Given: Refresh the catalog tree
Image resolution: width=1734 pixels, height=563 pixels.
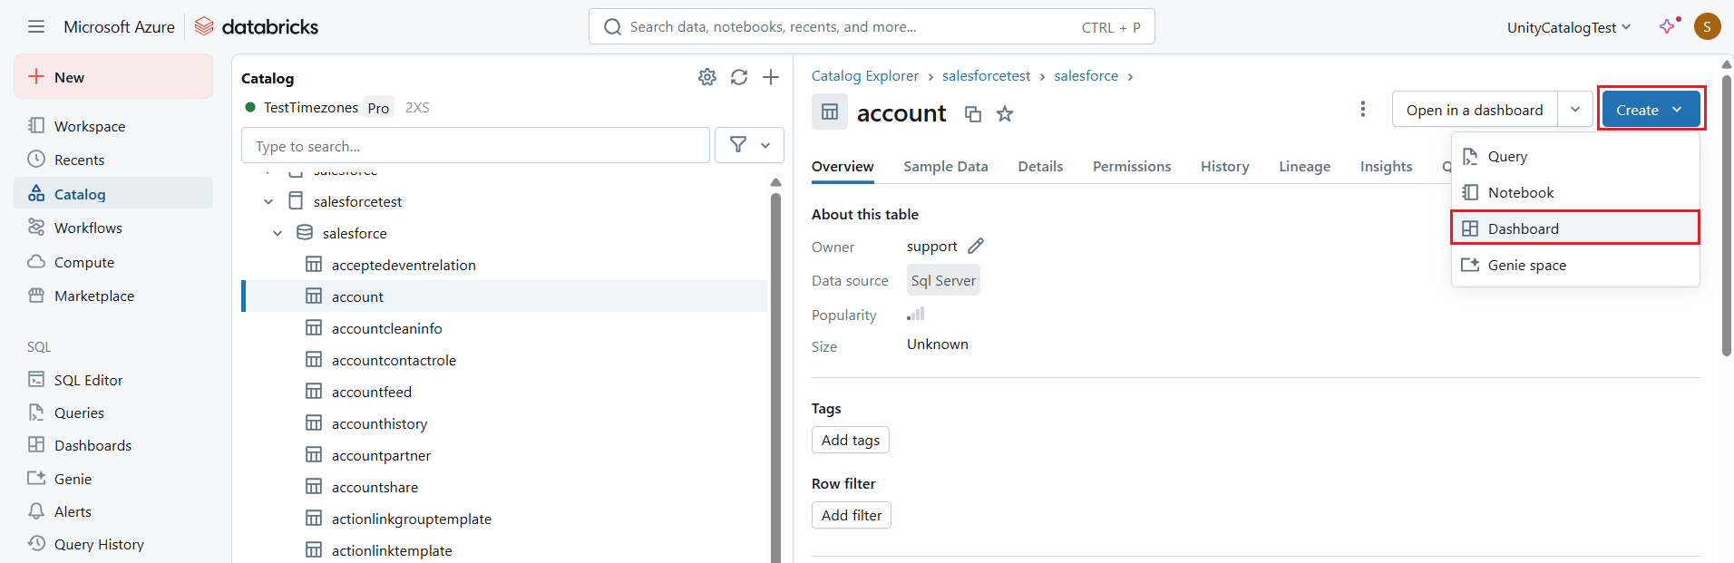Looking at the screenshot, I should 739,77.
